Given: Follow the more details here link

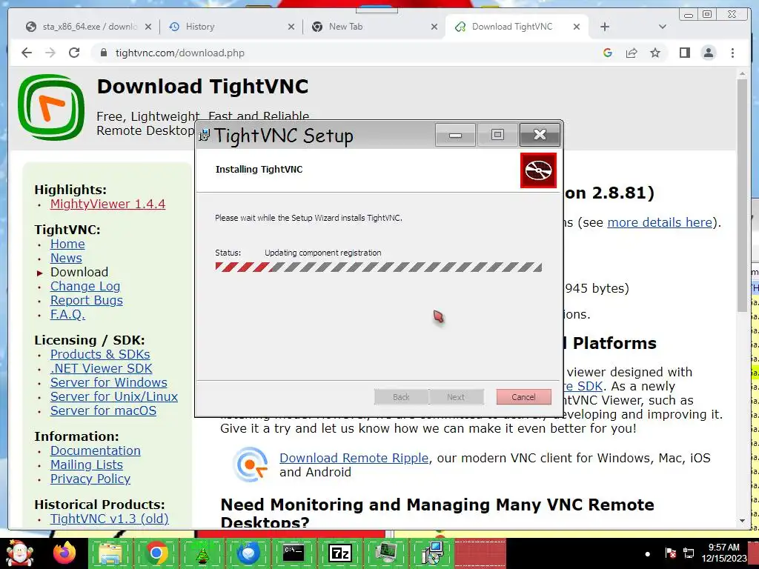Looking at the screenshot, I should [660, 222].
